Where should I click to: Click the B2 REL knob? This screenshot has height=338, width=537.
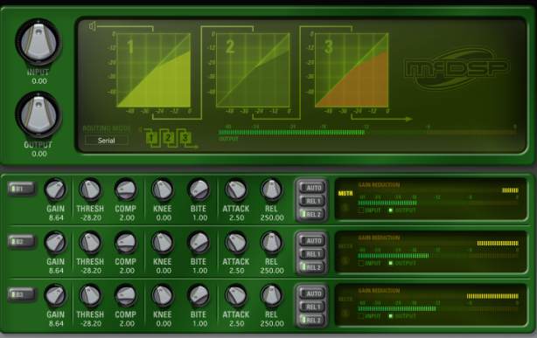click(x=272, y=243)
